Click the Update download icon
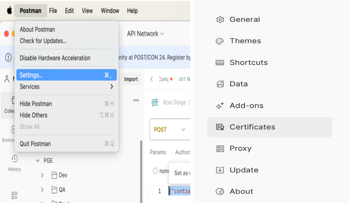358x203 pixels. 220,170
